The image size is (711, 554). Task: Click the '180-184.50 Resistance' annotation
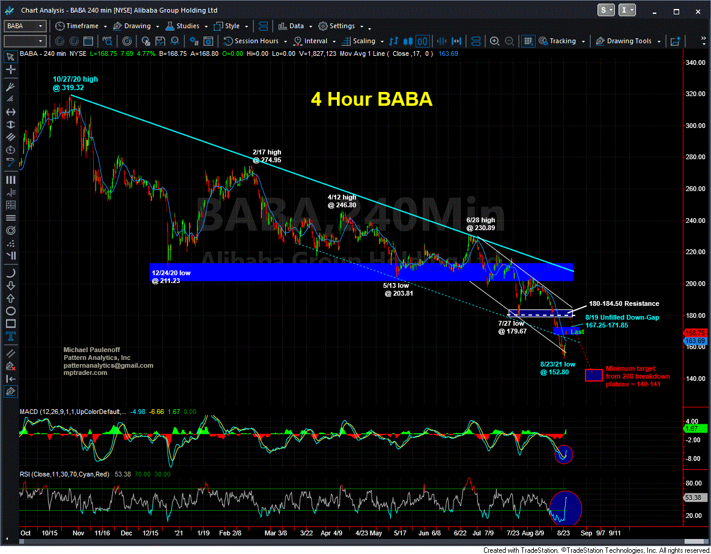624,303
